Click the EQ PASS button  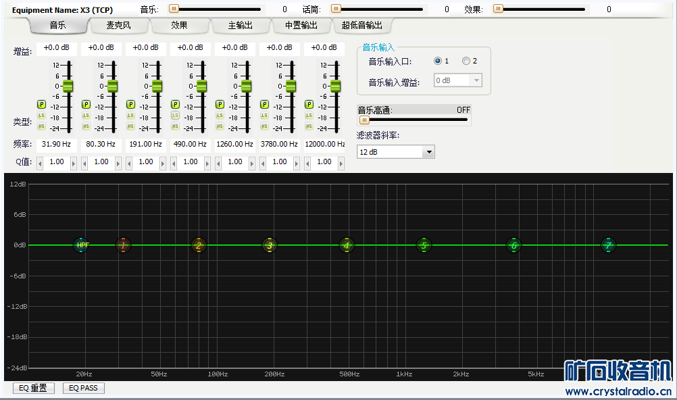click(x=83, y=388)
